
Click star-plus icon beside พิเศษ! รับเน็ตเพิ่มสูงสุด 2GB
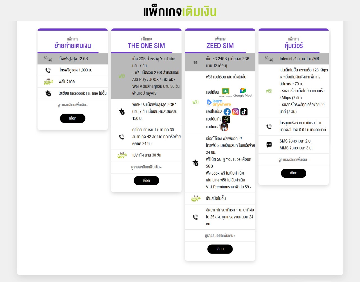coord(121,111)
